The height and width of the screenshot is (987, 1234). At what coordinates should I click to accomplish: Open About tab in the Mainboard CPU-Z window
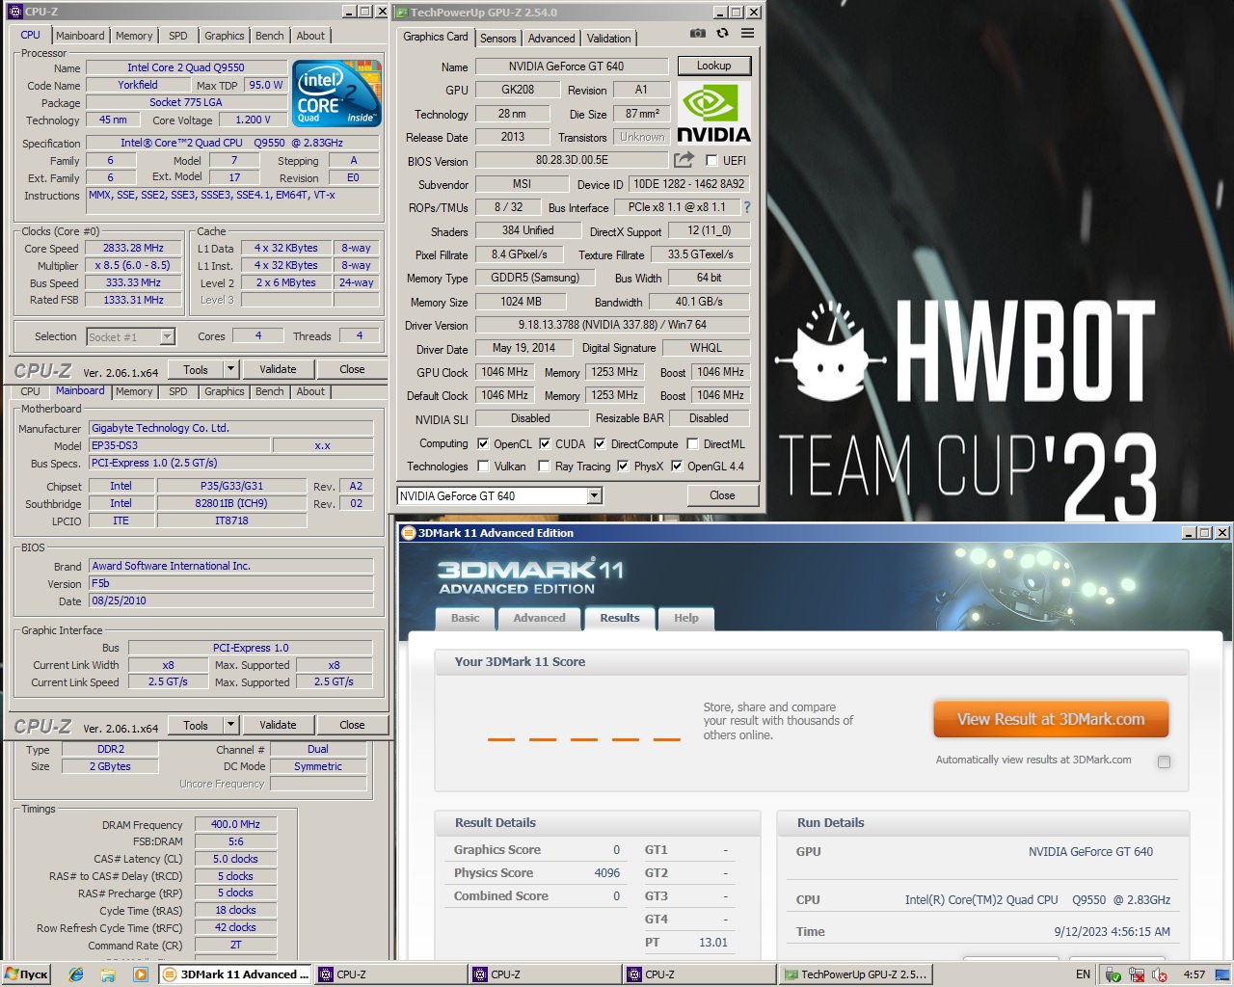pos(310,391)
